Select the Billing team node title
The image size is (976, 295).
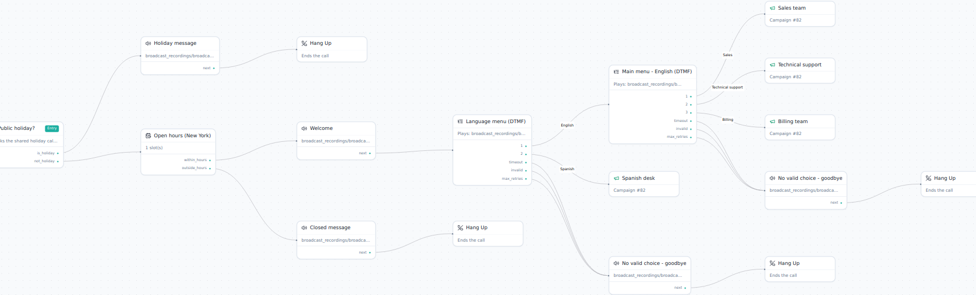pyautogui.click(x=793, y=121)
